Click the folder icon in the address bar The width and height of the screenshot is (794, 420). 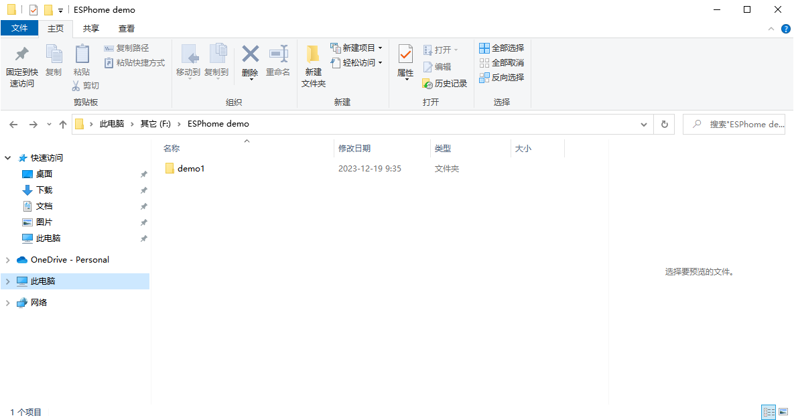(80, 124)
